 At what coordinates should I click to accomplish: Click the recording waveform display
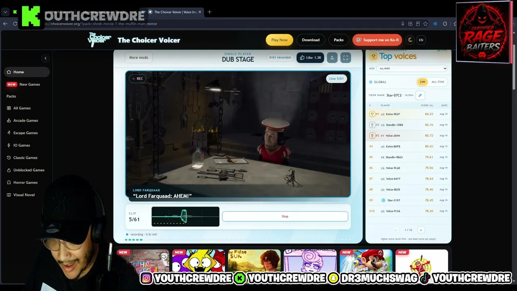185,217
